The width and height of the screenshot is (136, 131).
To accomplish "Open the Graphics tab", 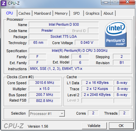I will [x=93, y=13].
